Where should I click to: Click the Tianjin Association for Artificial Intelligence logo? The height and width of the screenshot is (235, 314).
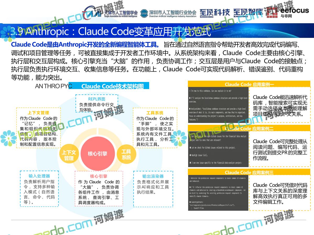[110, 13]
